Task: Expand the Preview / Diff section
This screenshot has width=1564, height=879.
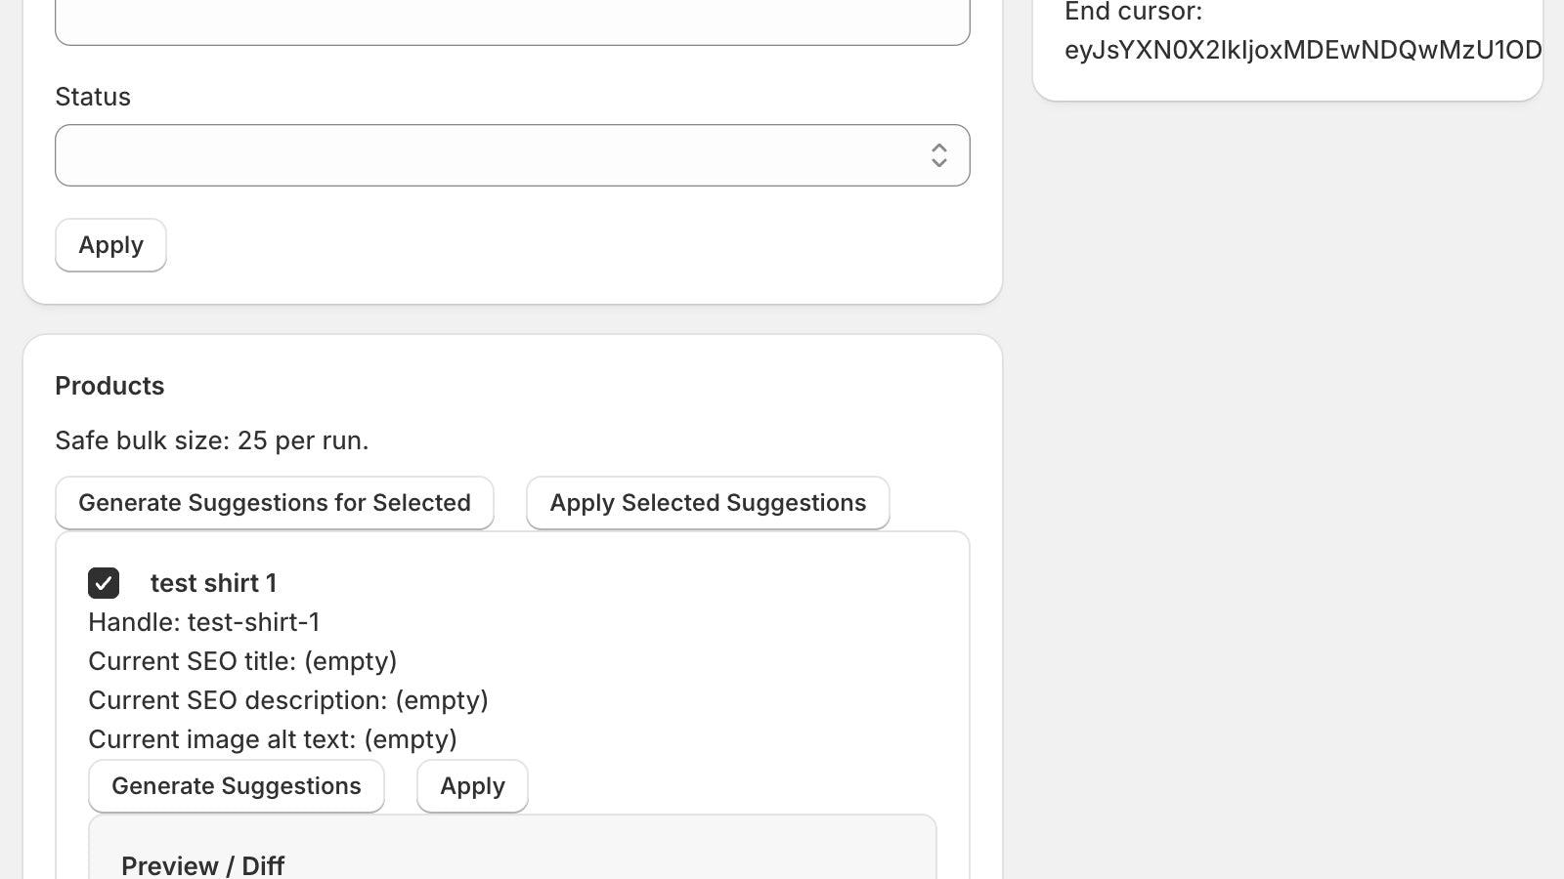Action: [202, 865]
